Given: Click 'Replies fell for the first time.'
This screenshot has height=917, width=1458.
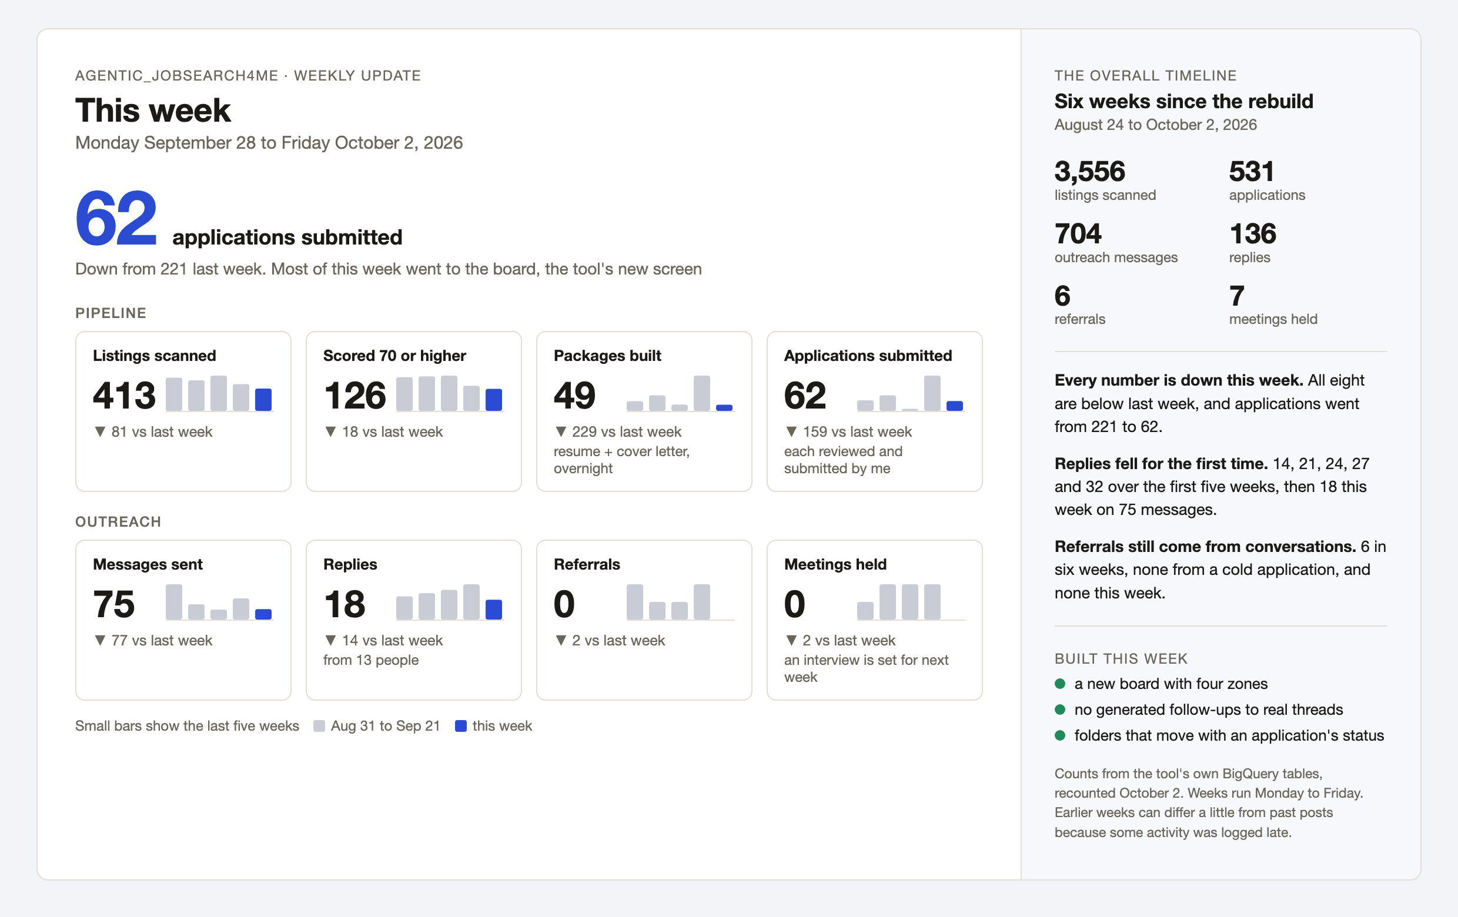Looking at the screenshot, I should [x=1161, y=464].
